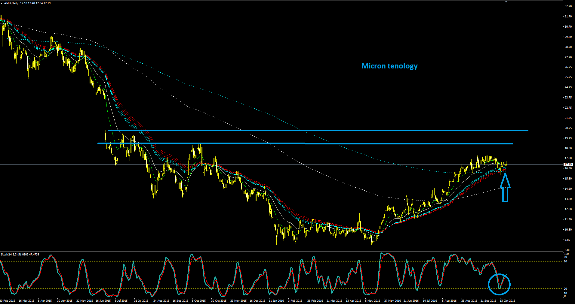Click the 13 Apr 2016 date label
575x305 pixels.
[354, 301]
